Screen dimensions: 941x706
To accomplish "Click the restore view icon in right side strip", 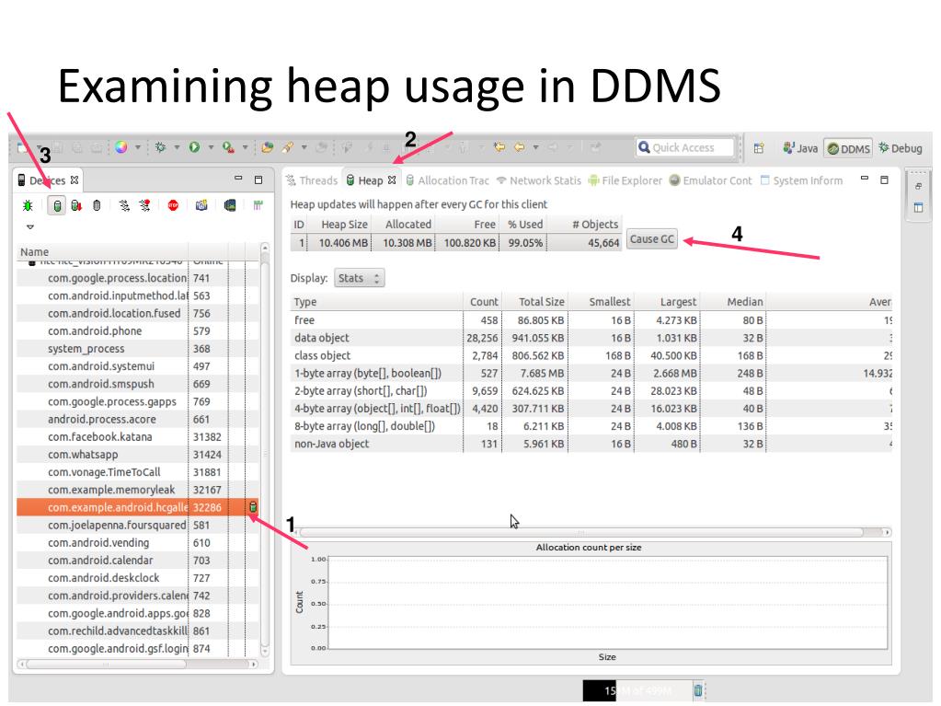I will tap(918, 187).
